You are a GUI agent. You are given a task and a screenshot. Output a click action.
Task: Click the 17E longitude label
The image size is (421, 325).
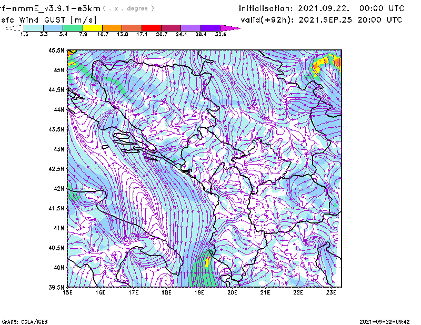(x=134, y=292)
